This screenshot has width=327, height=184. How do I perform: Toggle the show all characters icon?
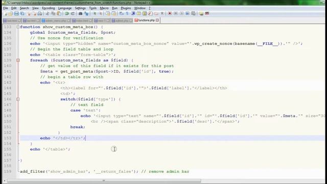click(x=127, y=14)
